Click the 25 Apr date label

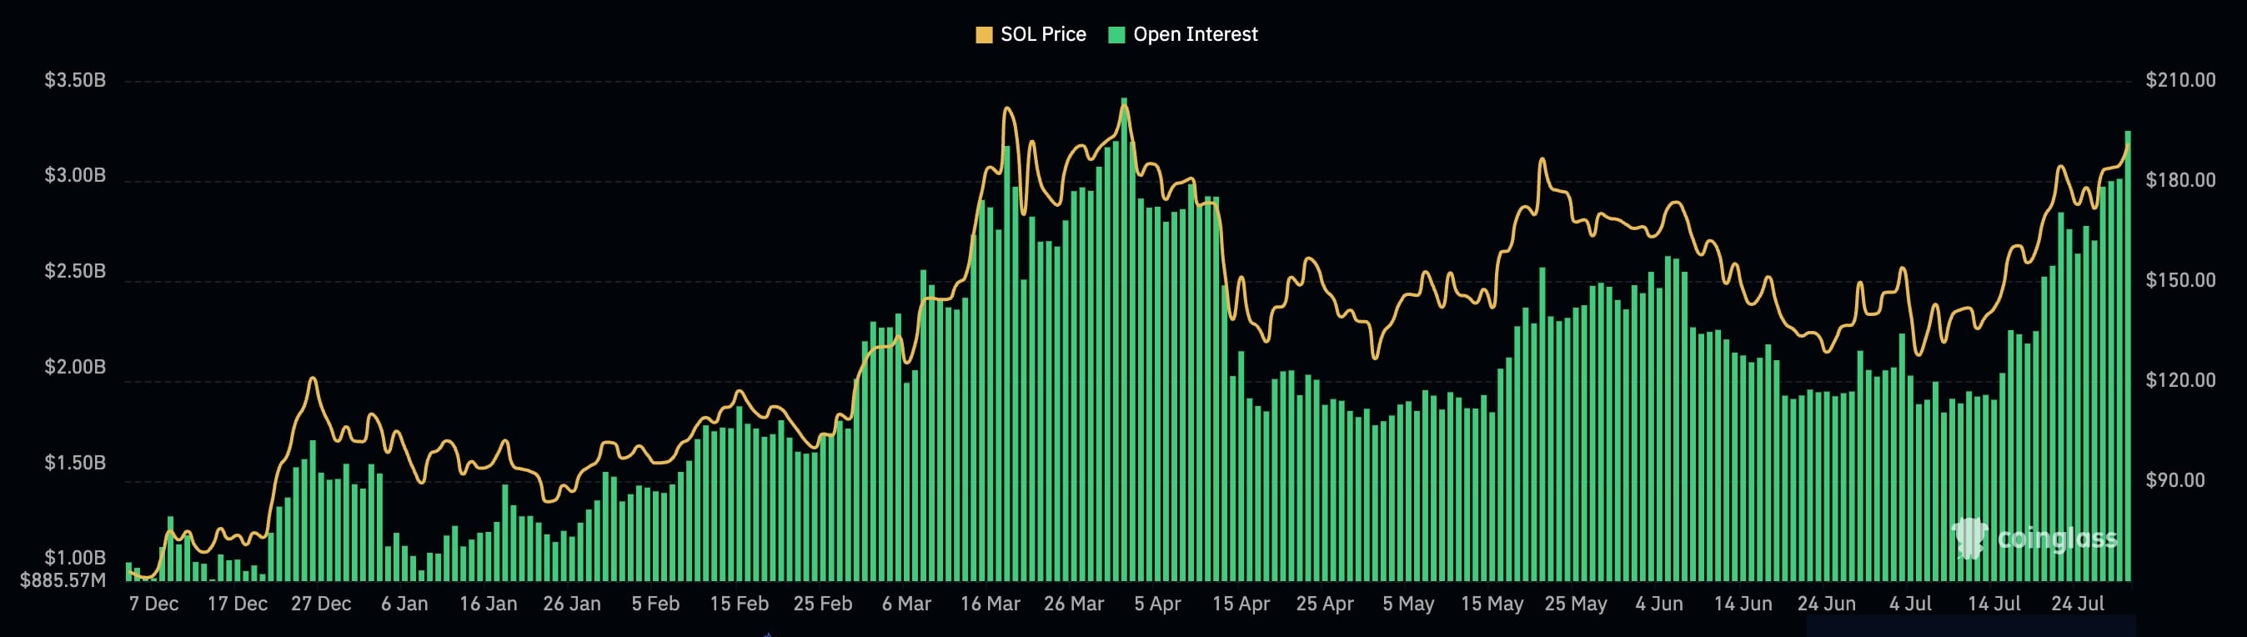[1324, 604]
